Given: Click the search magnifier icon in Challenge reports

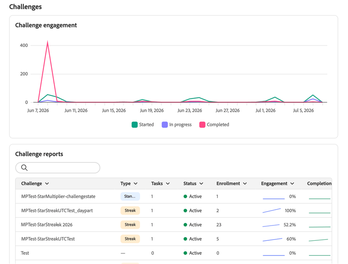Looking at the screenshot, I should click(25, 167).
